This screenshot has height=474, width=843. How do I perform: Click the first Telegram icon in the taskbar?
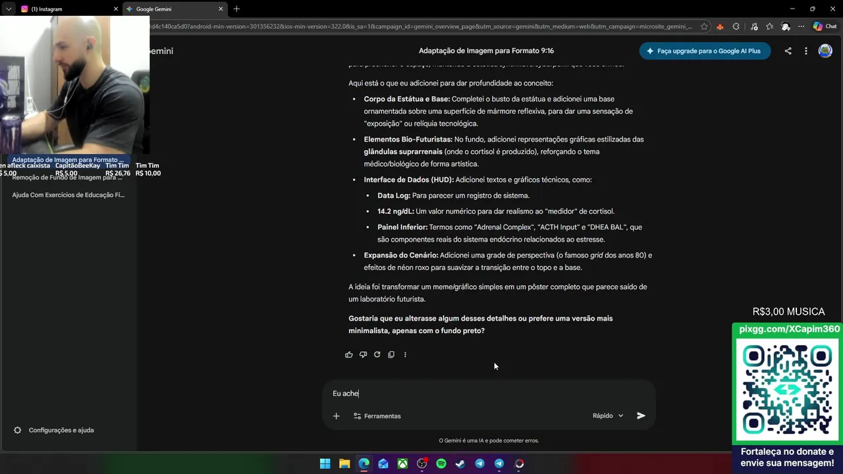tap(480, 463)
